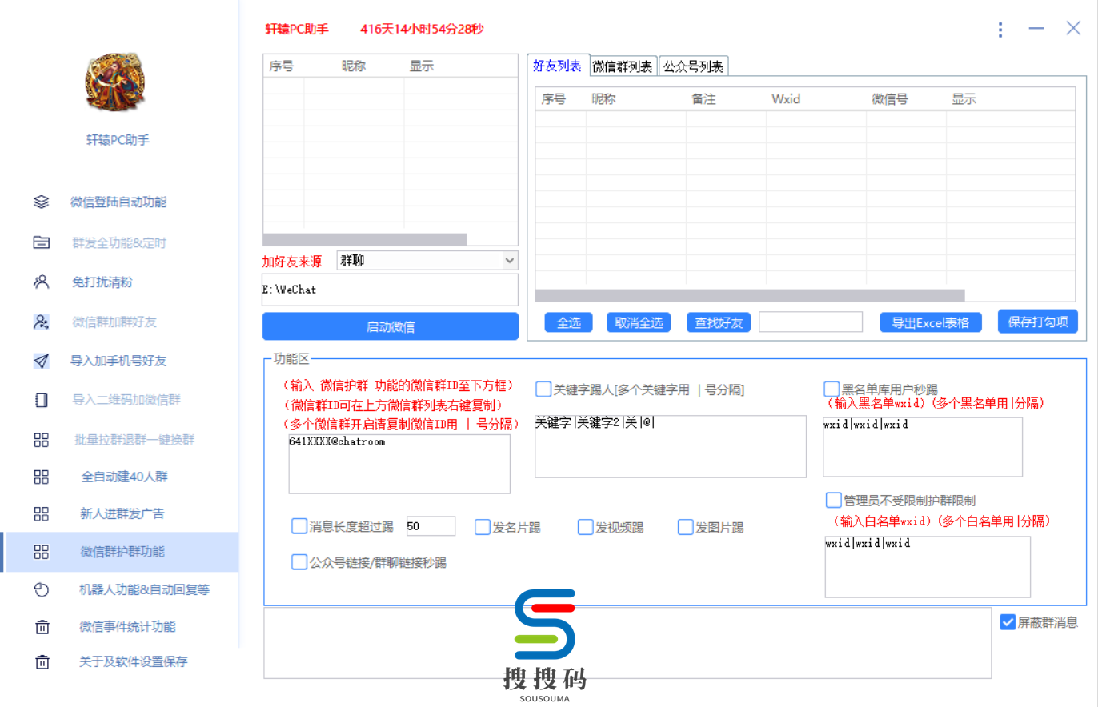Toggle the 发名片踢 checkbox
This screenshot has width=1098, height=707.
[x=483, y=527]
